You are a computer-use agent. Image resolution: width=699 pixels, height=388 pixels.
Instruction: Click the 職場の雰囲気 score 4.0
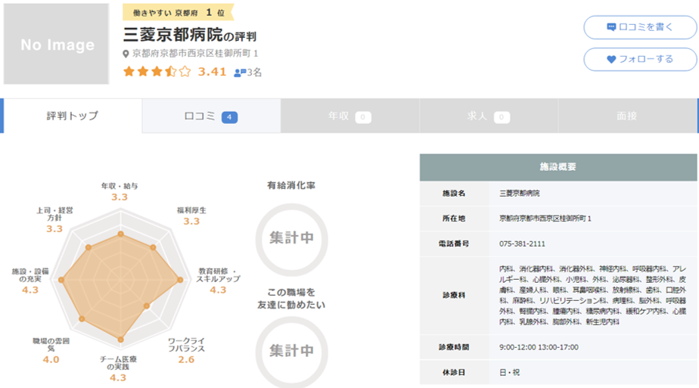coord(51,359)
